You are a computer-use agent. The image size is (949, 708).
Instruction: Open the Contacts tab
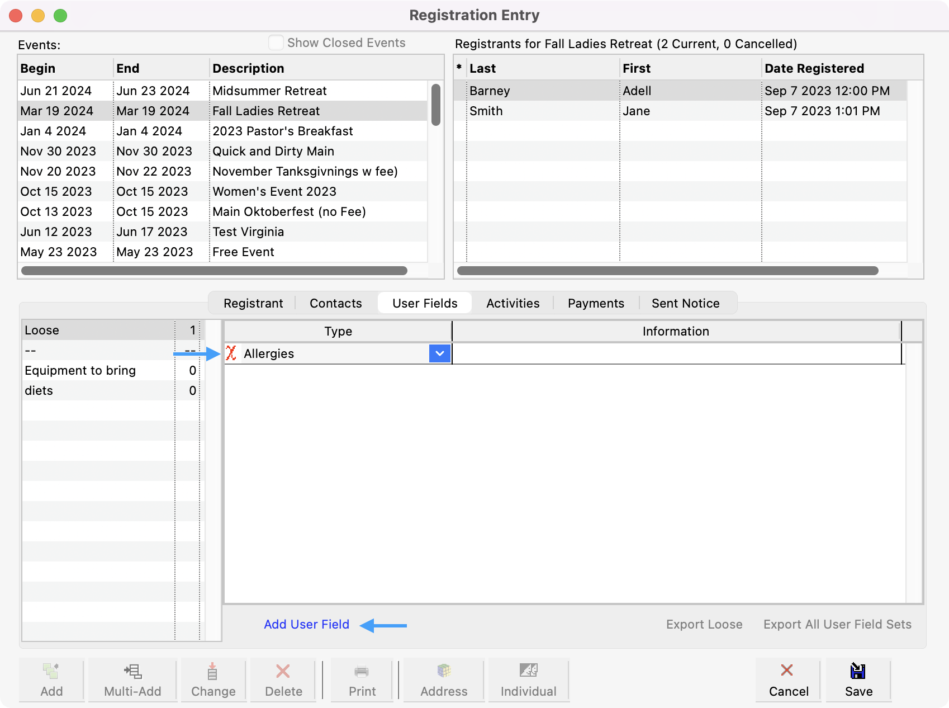335,303
